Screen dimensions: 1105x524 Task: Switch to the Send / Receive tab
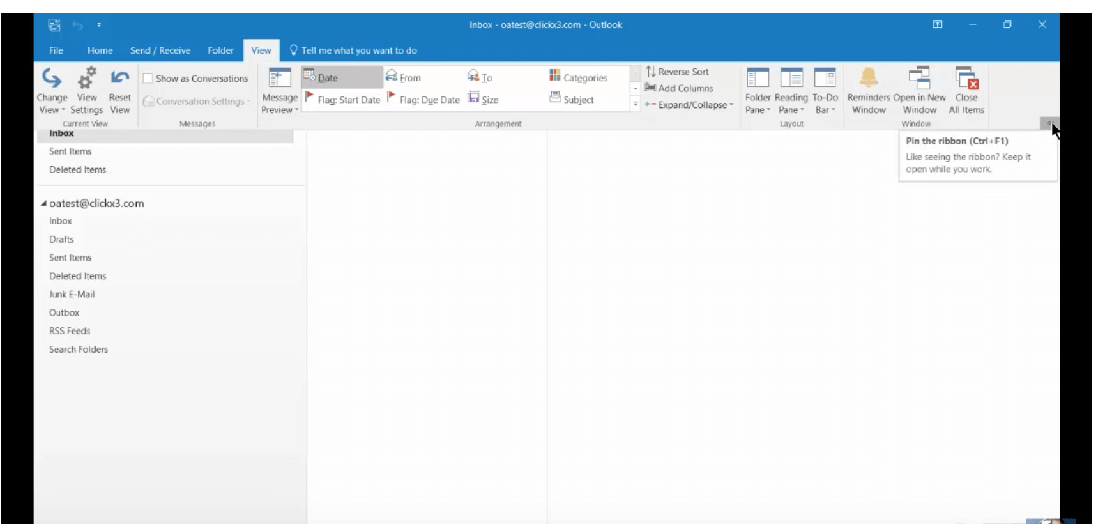160,50
